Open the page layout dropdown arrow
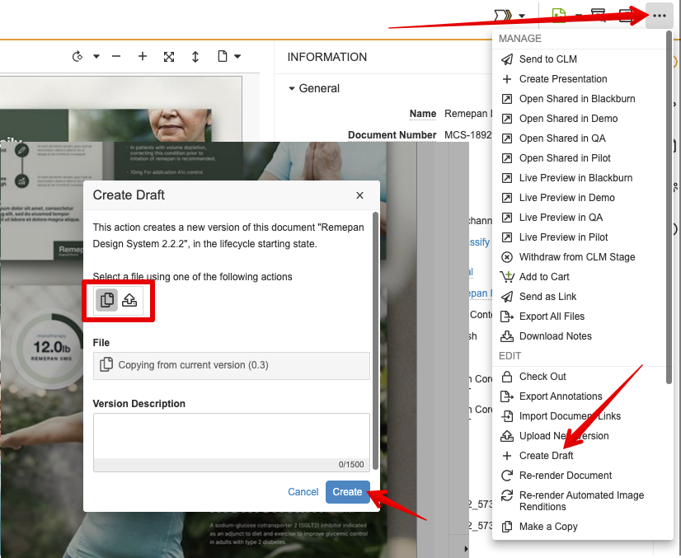The height and width of the screenshot is (558, 681). coord(237,57)
